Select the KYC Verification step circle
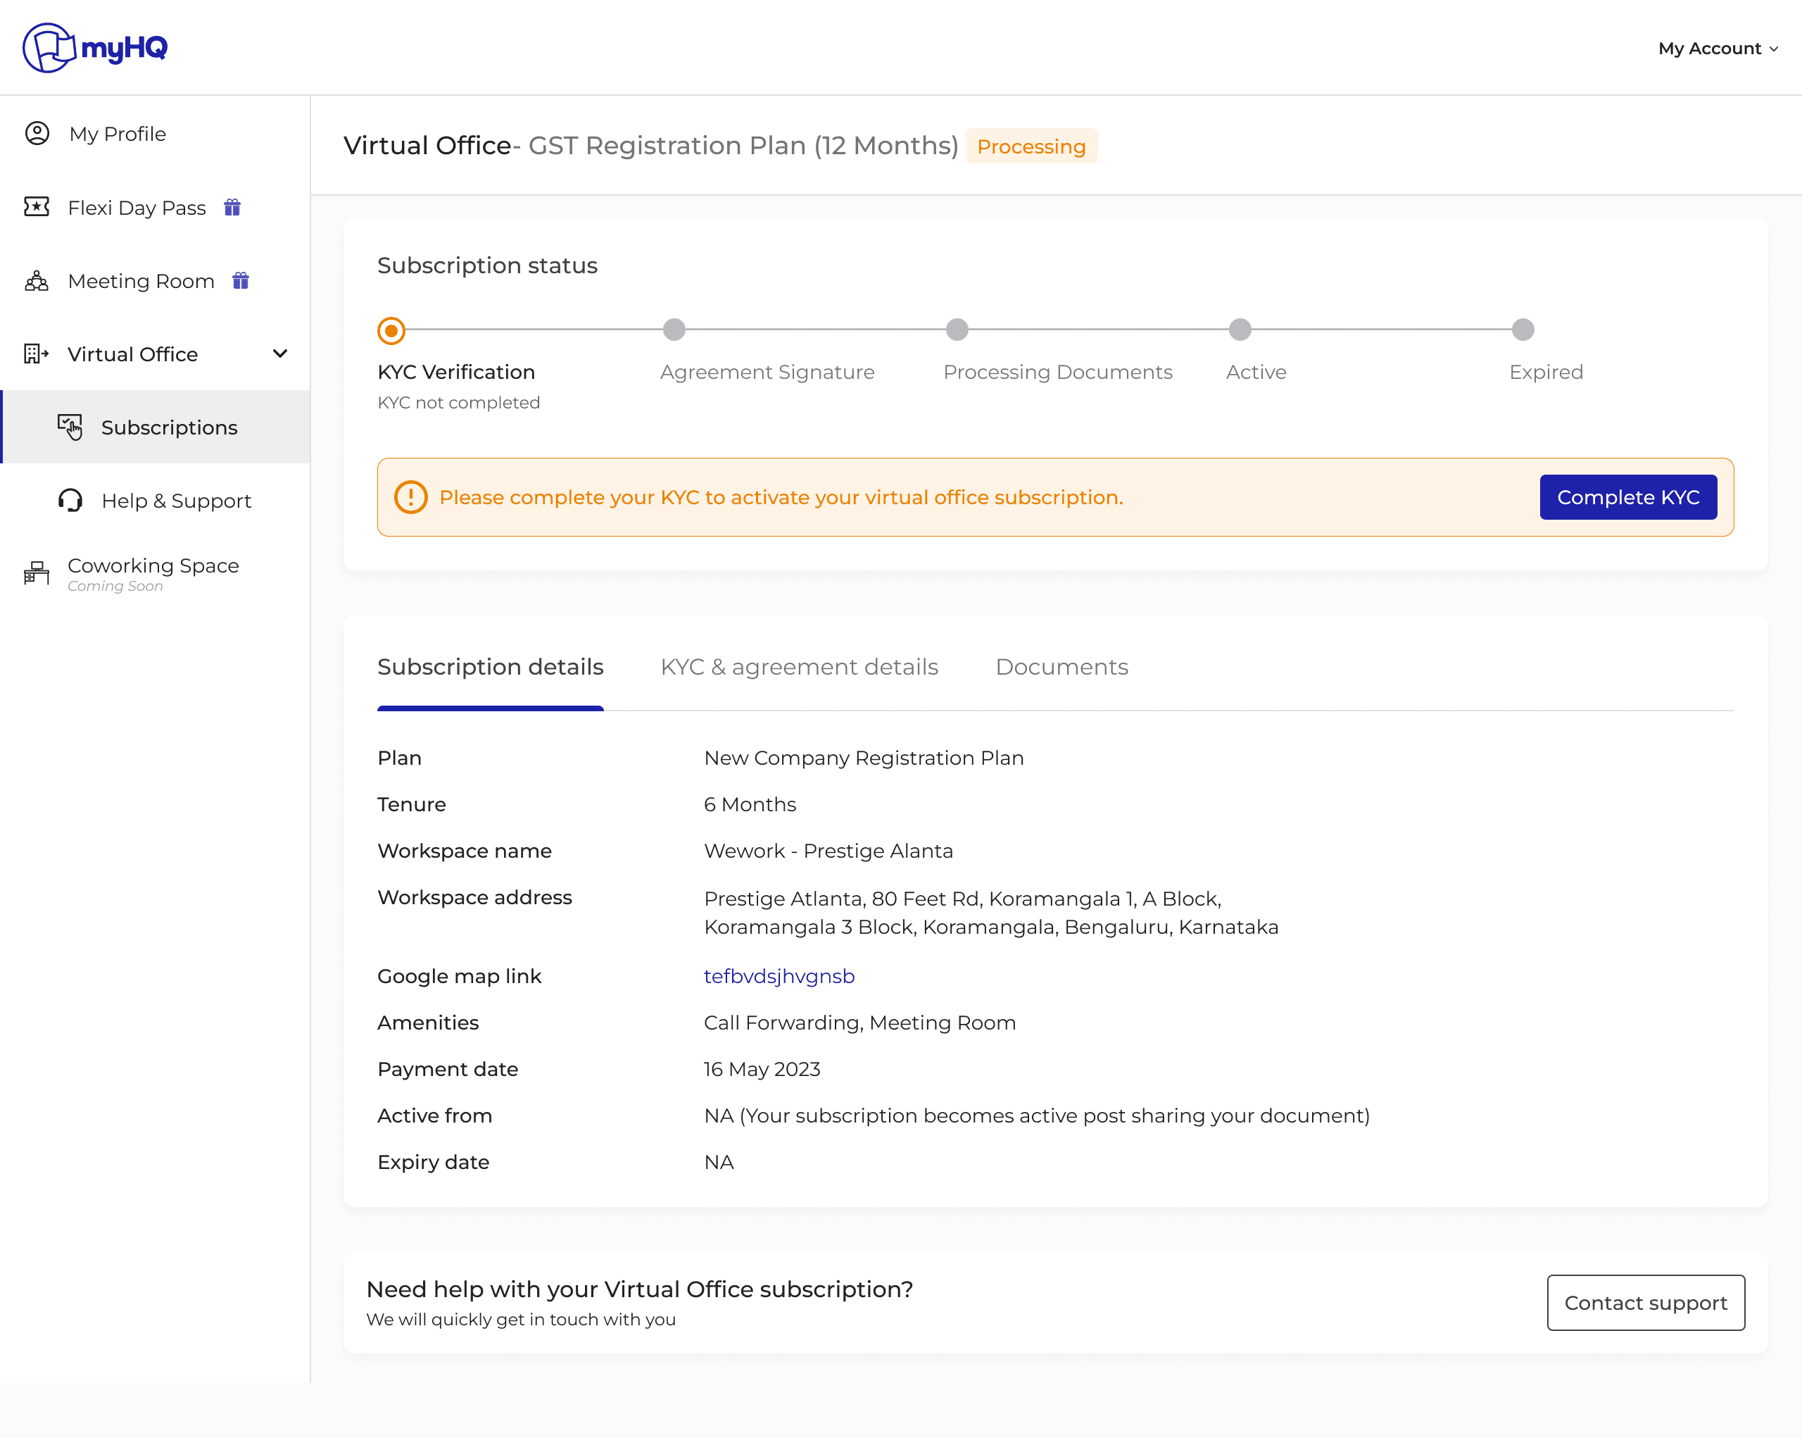 pyautogui.click(x=391, y=330)
